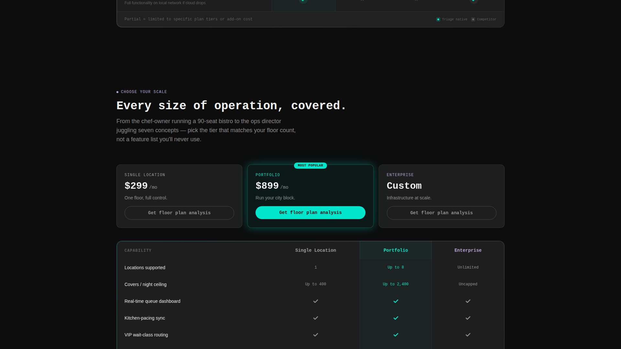Viewport: 621px width, 349px height.
Task: Select the Single Location column header
Action: coord(316,250)
